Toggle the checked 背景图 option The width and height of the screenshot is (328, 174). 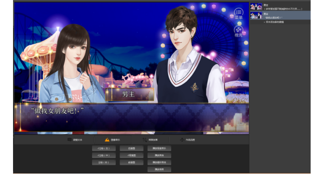tap(132, 155)
